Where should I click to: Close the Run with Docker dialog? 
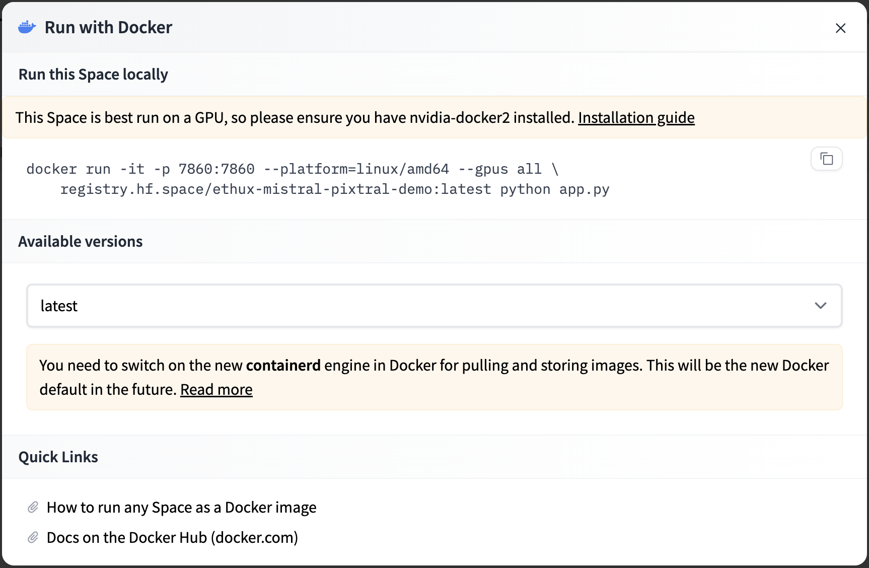pos(840,28)
